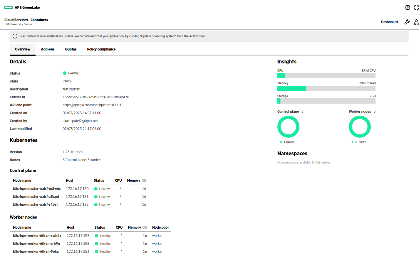The width and height of the screenshot is (419, 263).
Task: Click host address 172.16.17.157
Action: coord(78,236)
